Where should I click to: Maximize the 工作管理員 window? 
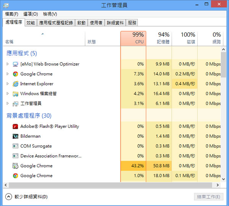coord(206,4)
